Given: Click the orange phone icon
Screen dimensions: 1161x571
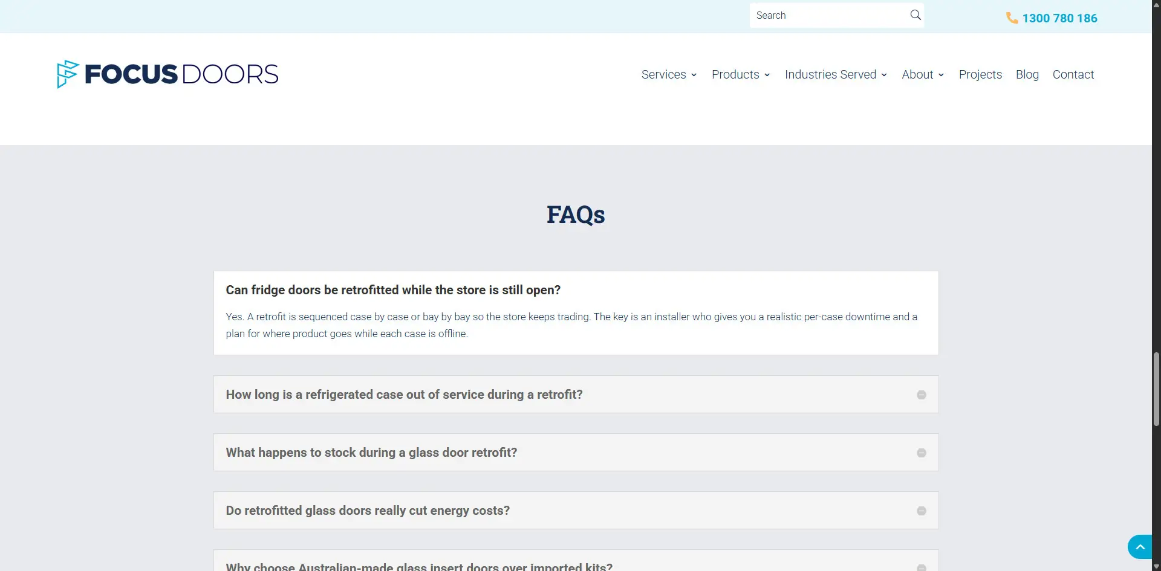Looking at the screenshot, I should pos(1012,18).
